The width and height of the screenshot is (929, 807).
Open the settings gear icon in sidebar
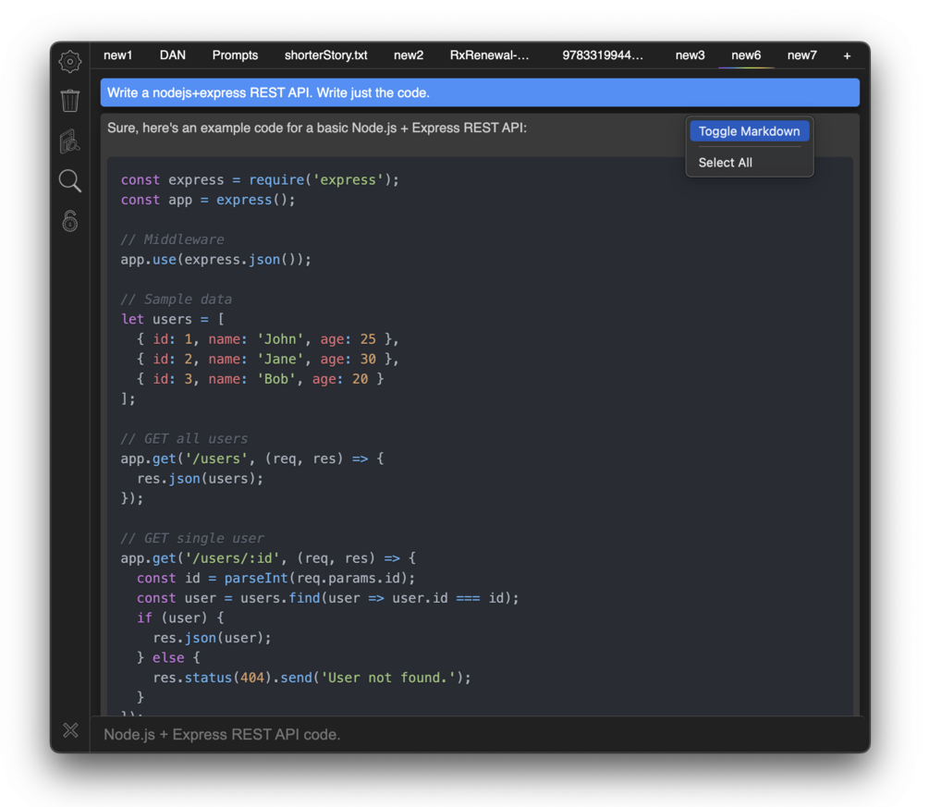coord(70,62)
